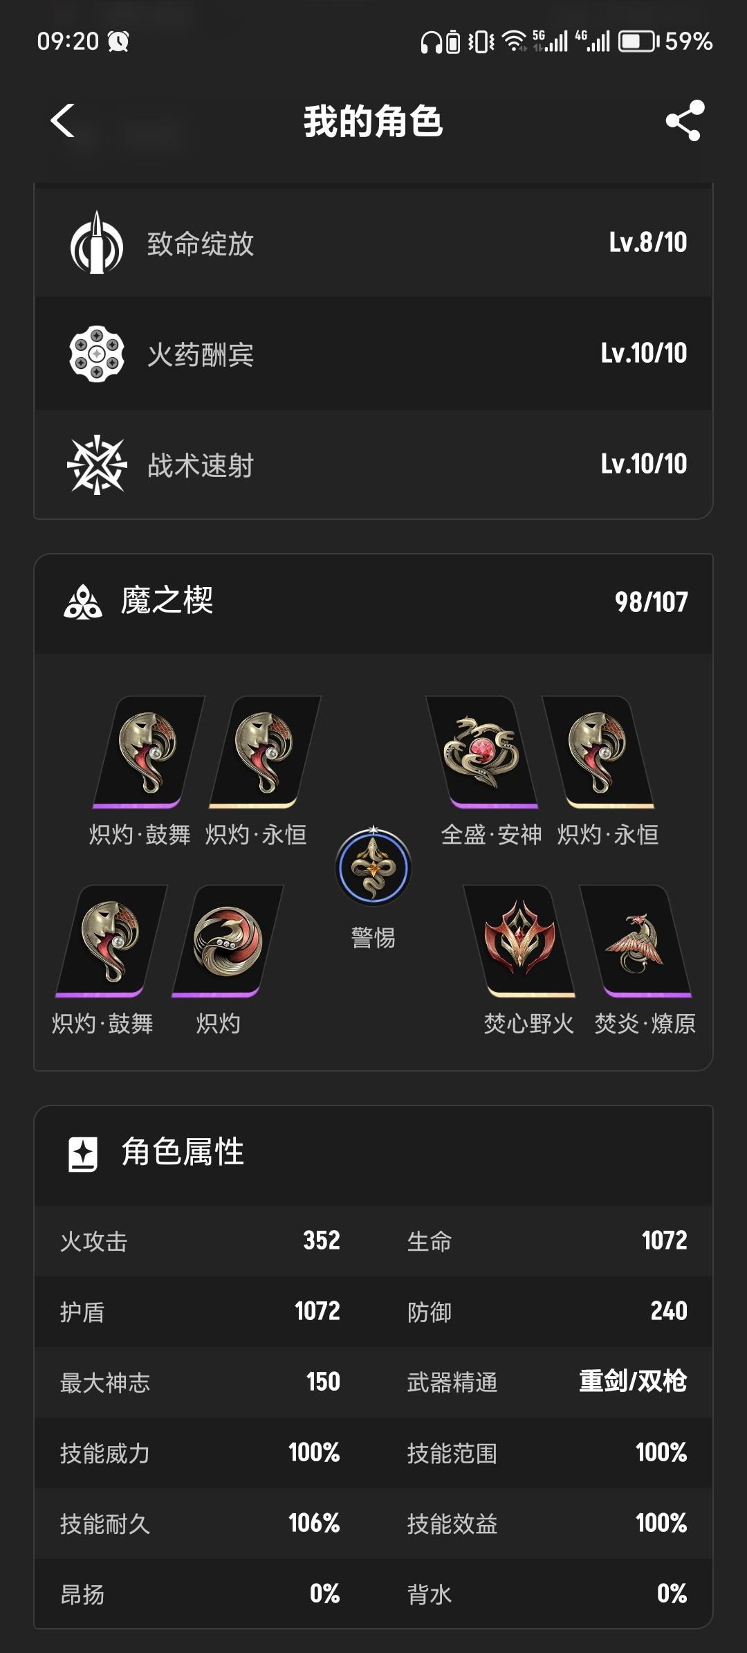Open the 战术速射 skill row
747x1653 pixels.
(x=373, y=464)
